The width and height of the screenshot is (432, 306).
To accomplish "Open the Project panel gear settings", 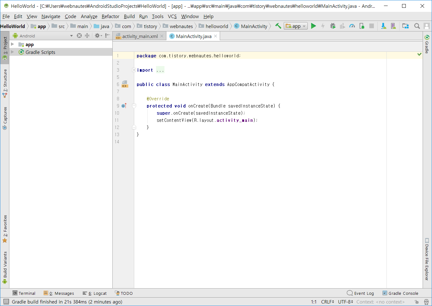I will (98, 36).
